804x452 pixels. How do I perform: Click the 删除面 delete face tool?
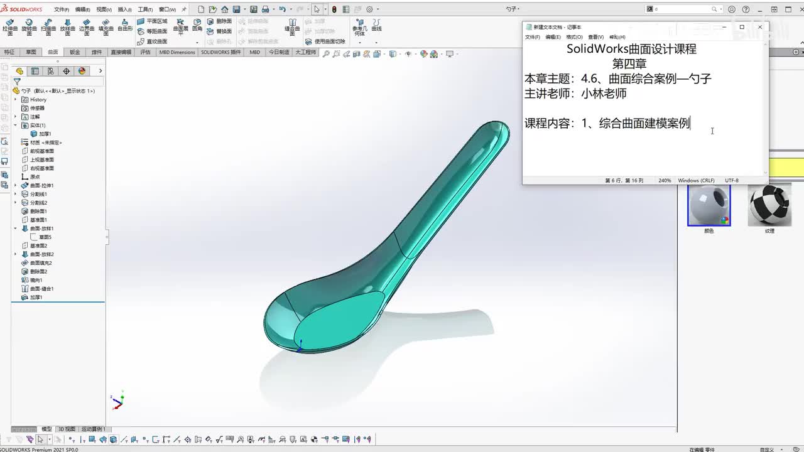click(x=219, y=21)
